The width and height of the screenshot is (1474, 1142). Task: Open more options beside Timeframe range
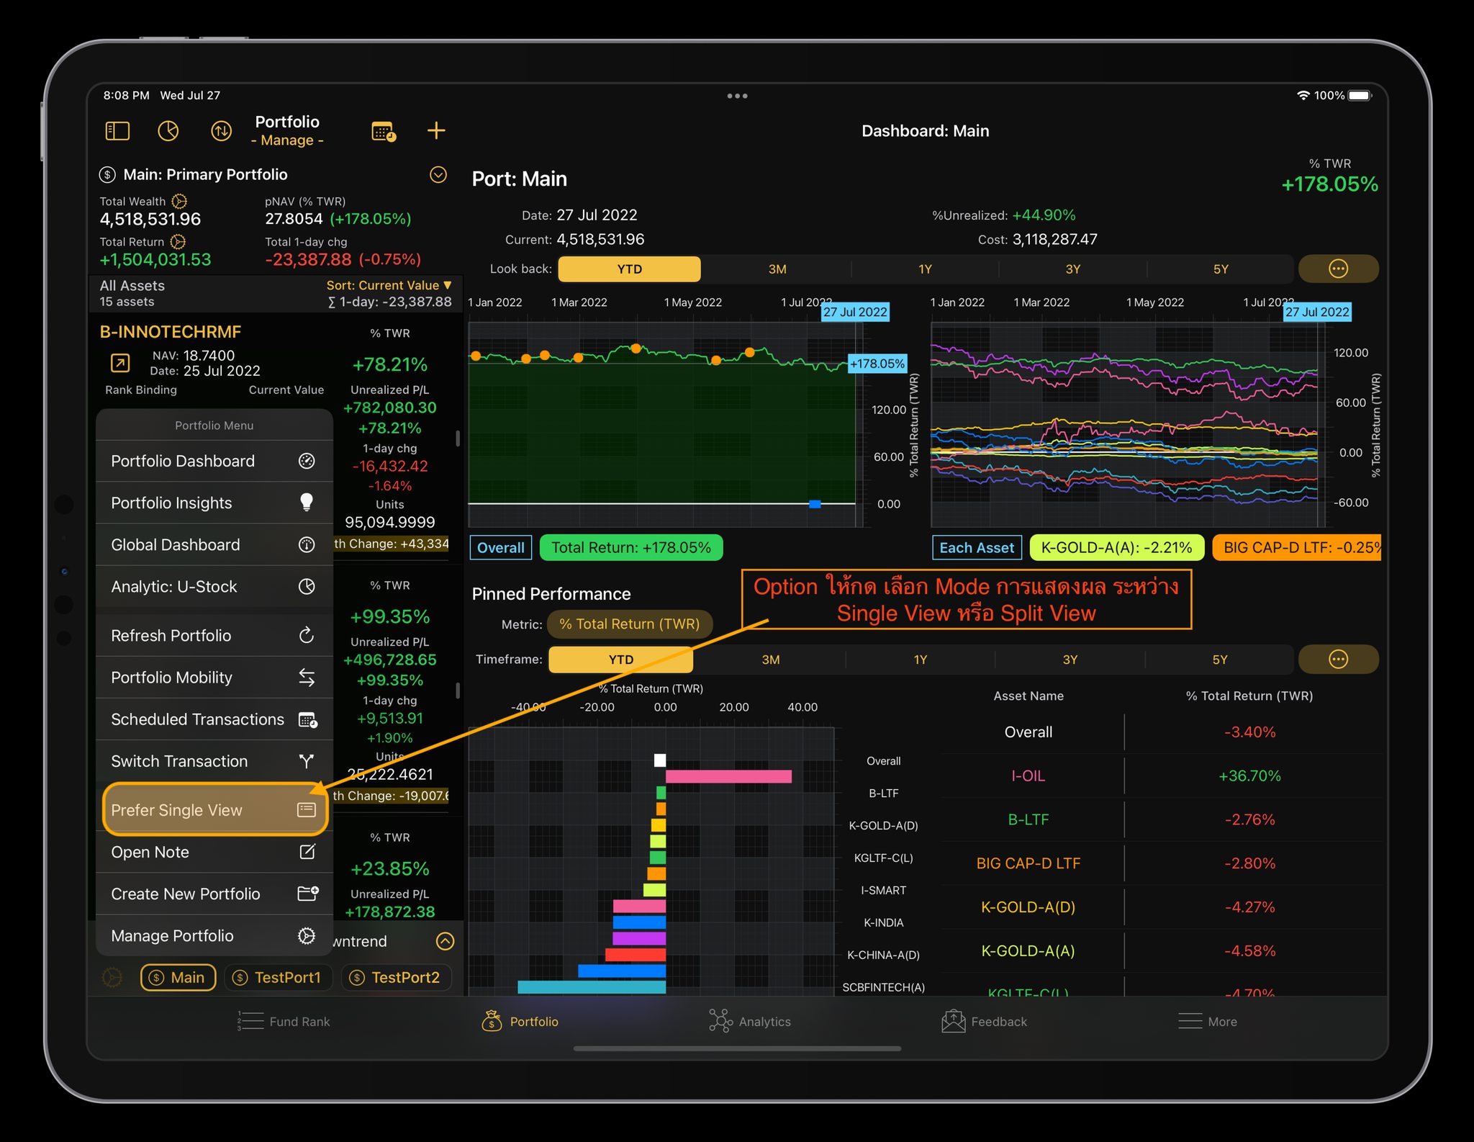point(1338,659)
